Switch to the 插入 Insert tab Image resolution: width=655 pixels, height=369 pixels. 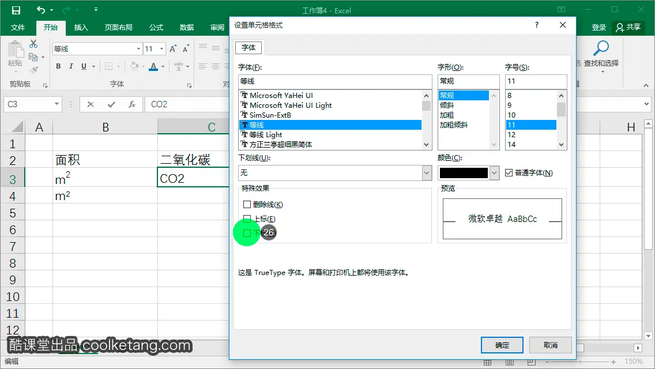[81, 28]
